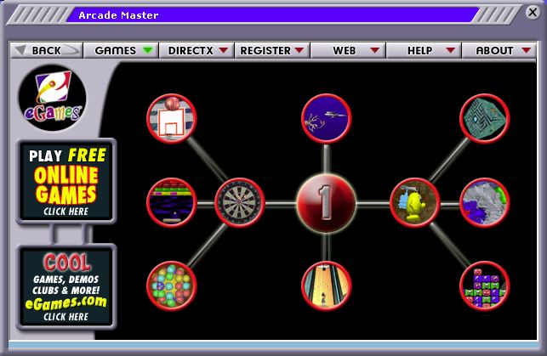Start the bowling lane game icon

click(x=326, y=285)
